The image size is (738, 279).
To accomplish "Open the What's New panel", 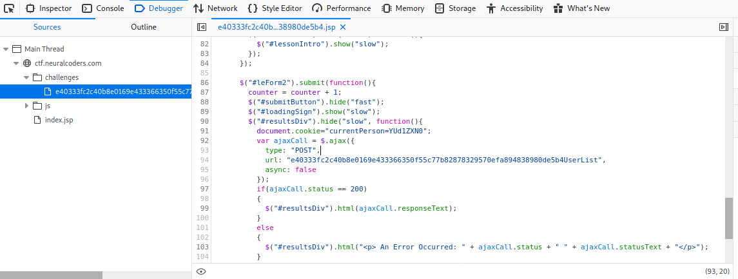I will coord(581,8).
